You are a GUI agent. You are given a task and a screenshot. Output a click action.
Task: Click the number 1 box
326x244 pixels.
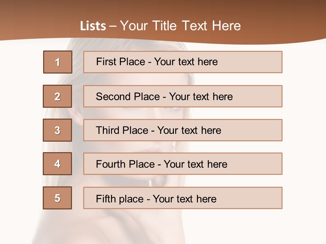coord(58,62)
